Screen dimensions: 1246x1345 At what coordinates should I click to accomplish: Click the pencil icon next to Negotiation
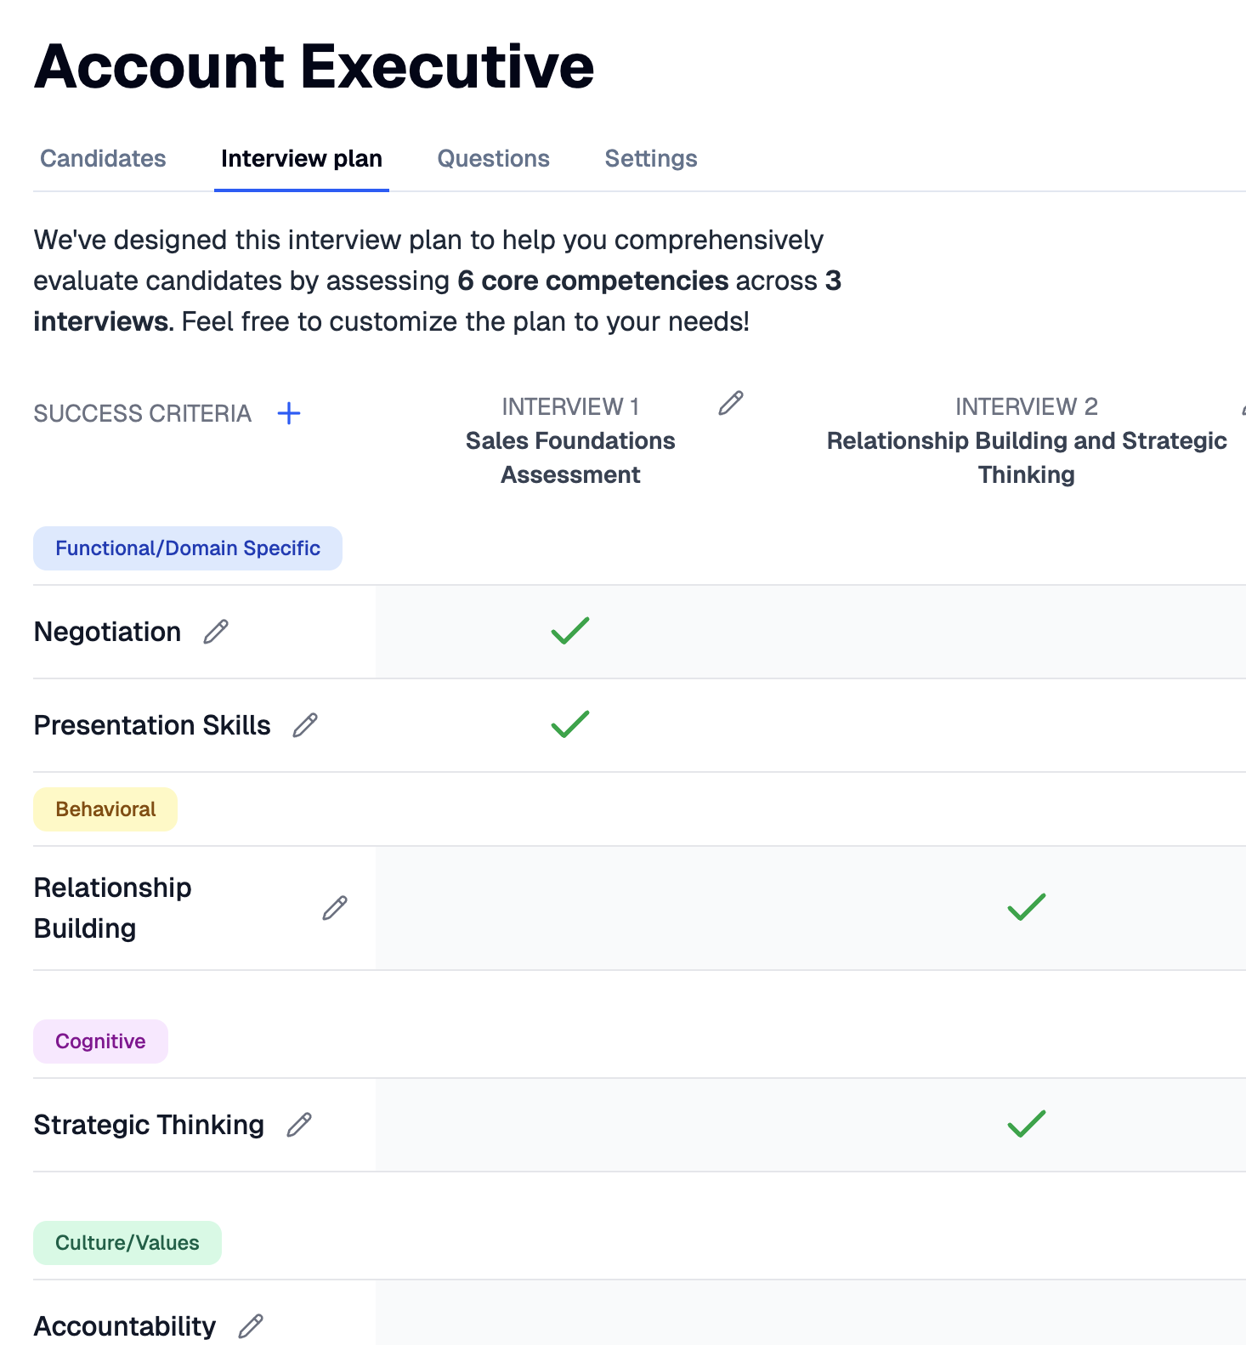click(216, 632)
